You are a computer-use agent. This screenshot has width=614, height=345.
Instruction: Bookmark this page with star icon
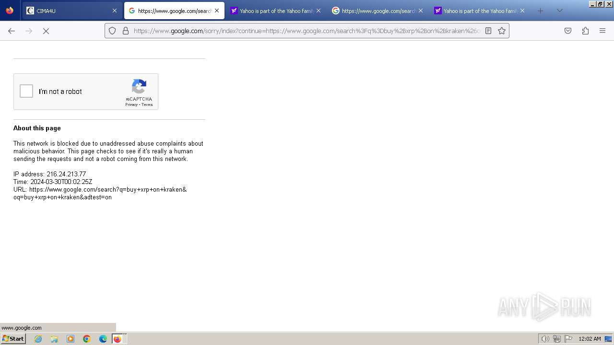point(502,31)
